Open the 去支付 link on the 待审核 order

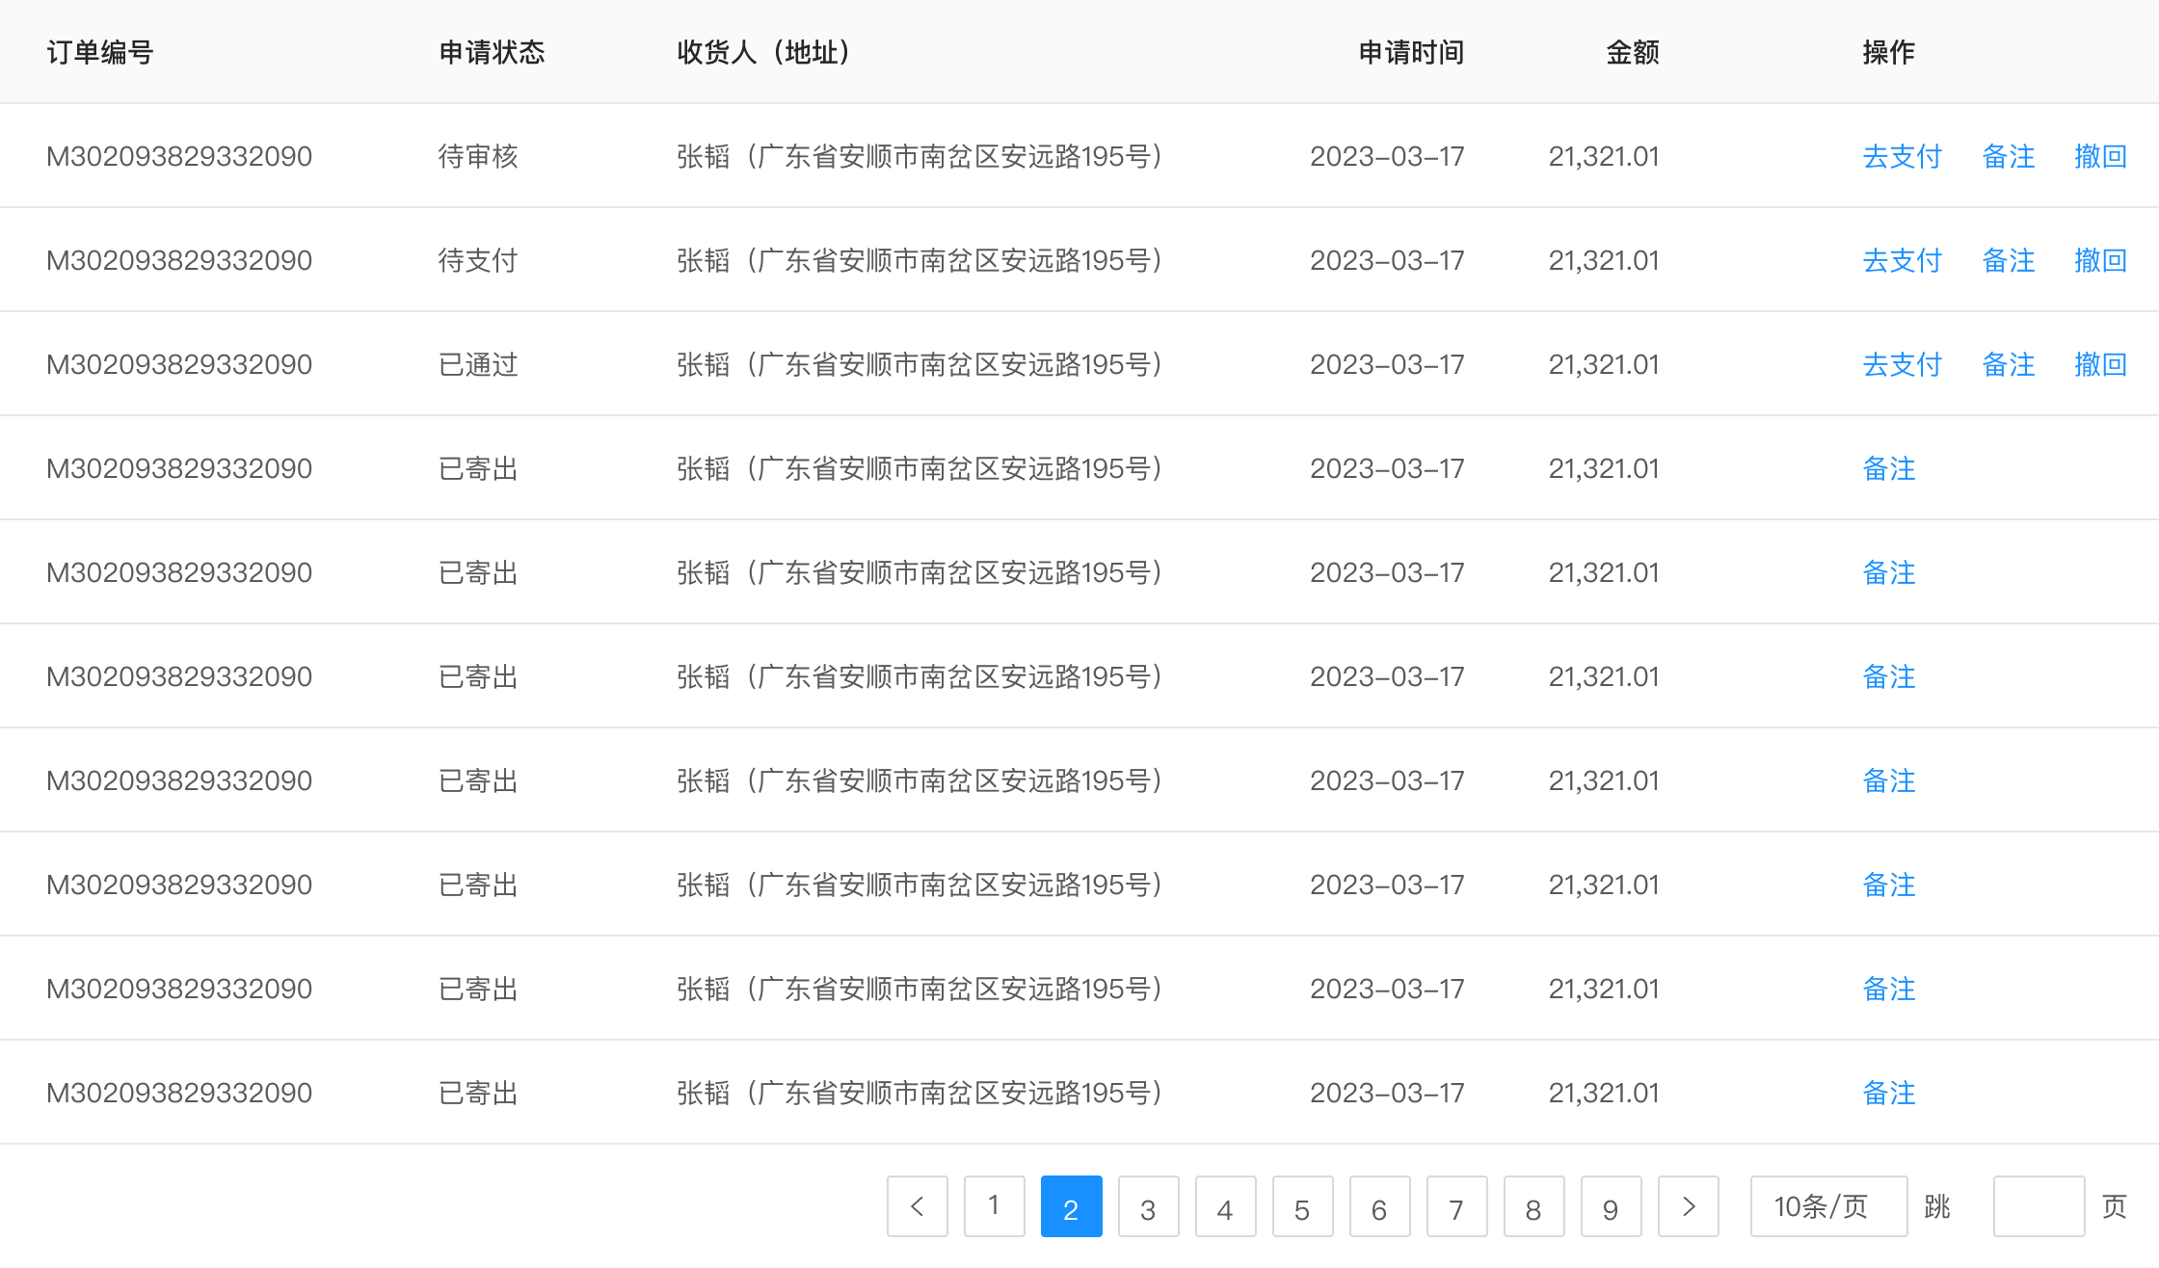coord(1900,155)
